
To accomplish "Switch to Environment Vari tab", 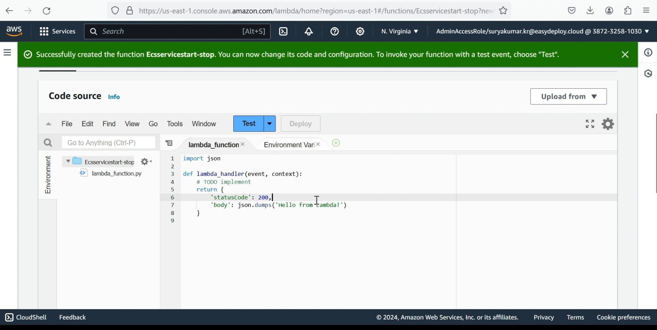I will tap(289, 145).
